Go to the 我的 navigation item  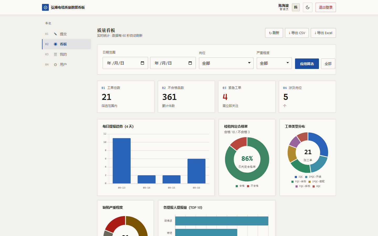[66, 54]
